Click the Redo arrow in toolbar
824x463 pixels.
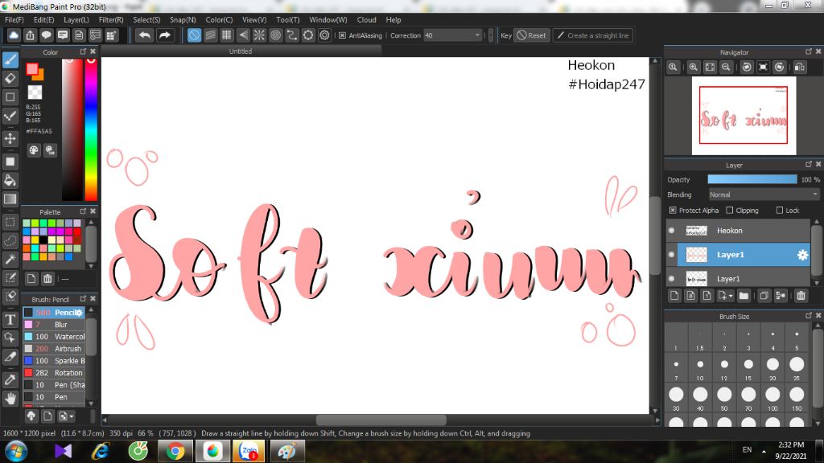pyautogui.click(x=164, y=35)
